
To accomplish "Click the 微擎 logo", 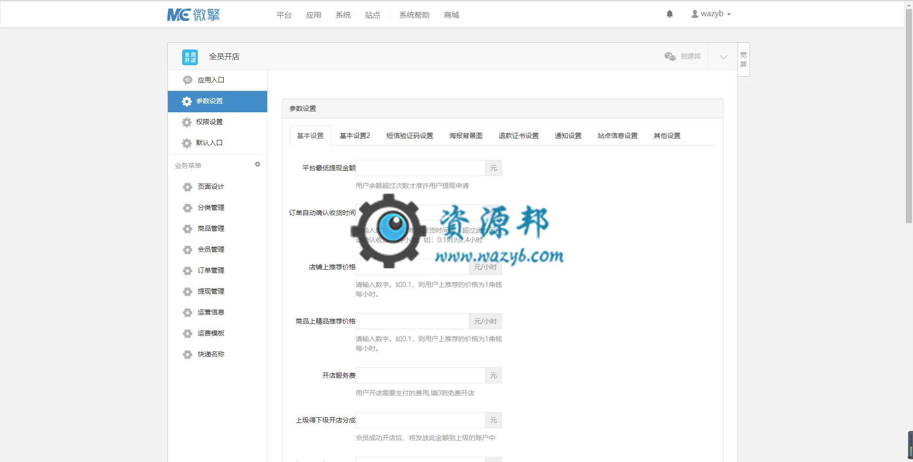I will pyautogui.click(x=194, y=15).
